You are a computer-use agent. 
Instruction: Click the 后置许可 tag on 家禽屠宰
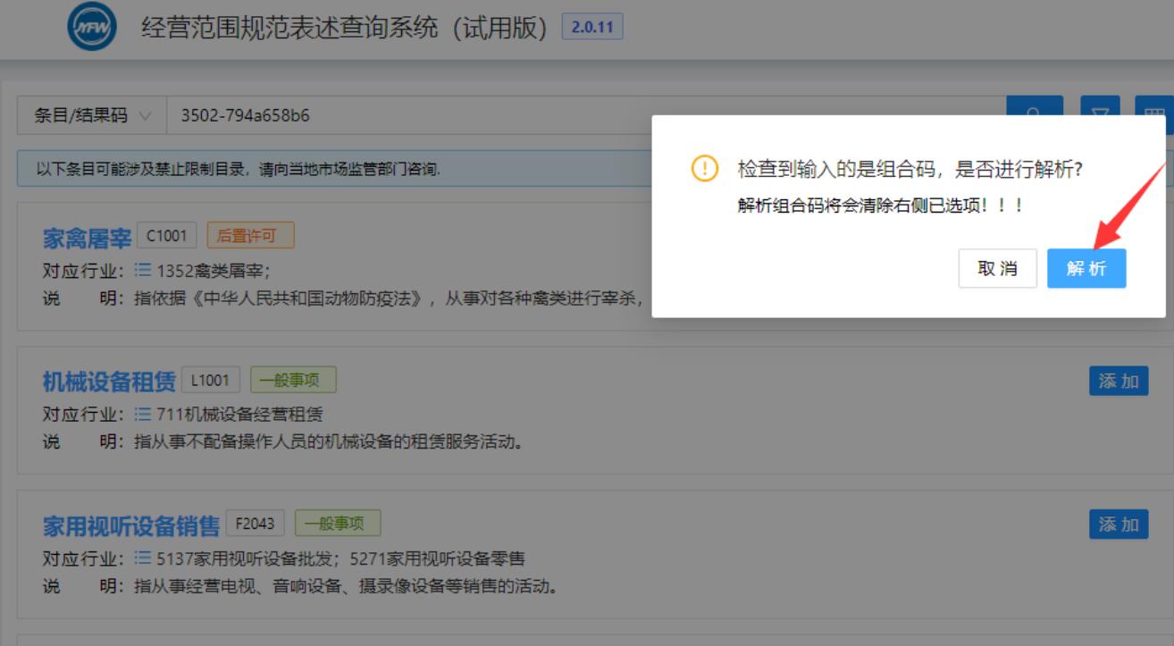click(250, 236)
